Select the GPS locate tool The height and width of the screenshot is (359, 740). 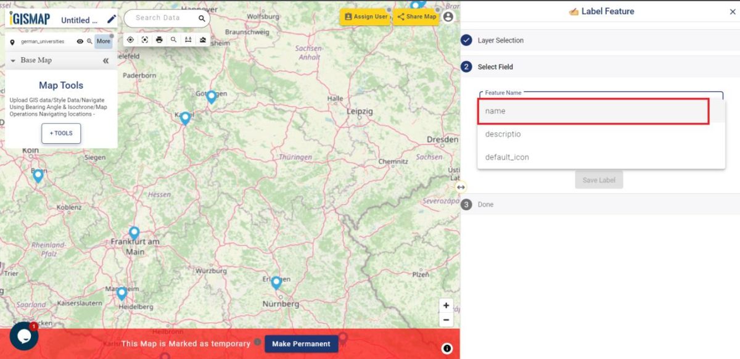point(130,39)
